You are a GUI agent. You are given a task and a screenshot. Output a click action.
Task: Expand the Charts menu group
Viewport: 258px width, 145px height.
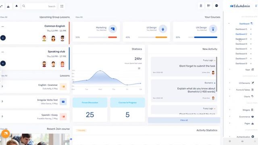pyautogui.click(x=230, y=96)
